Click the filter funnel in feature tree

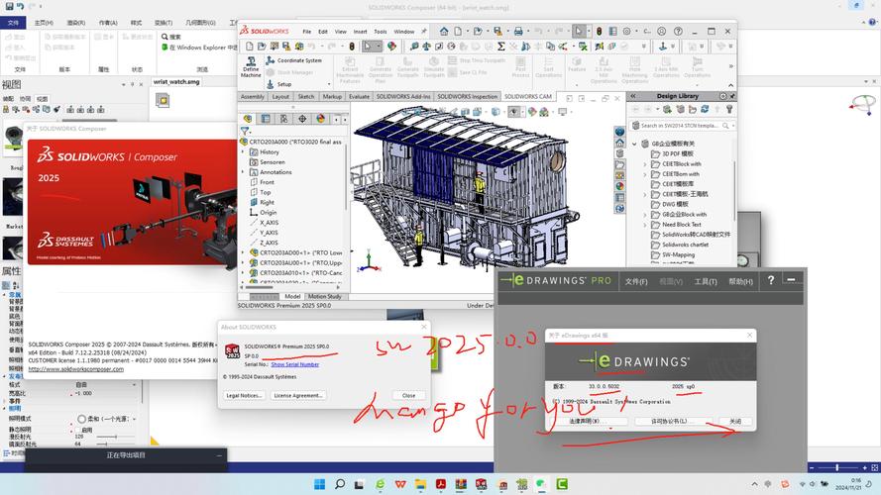[x=245, y=131]
